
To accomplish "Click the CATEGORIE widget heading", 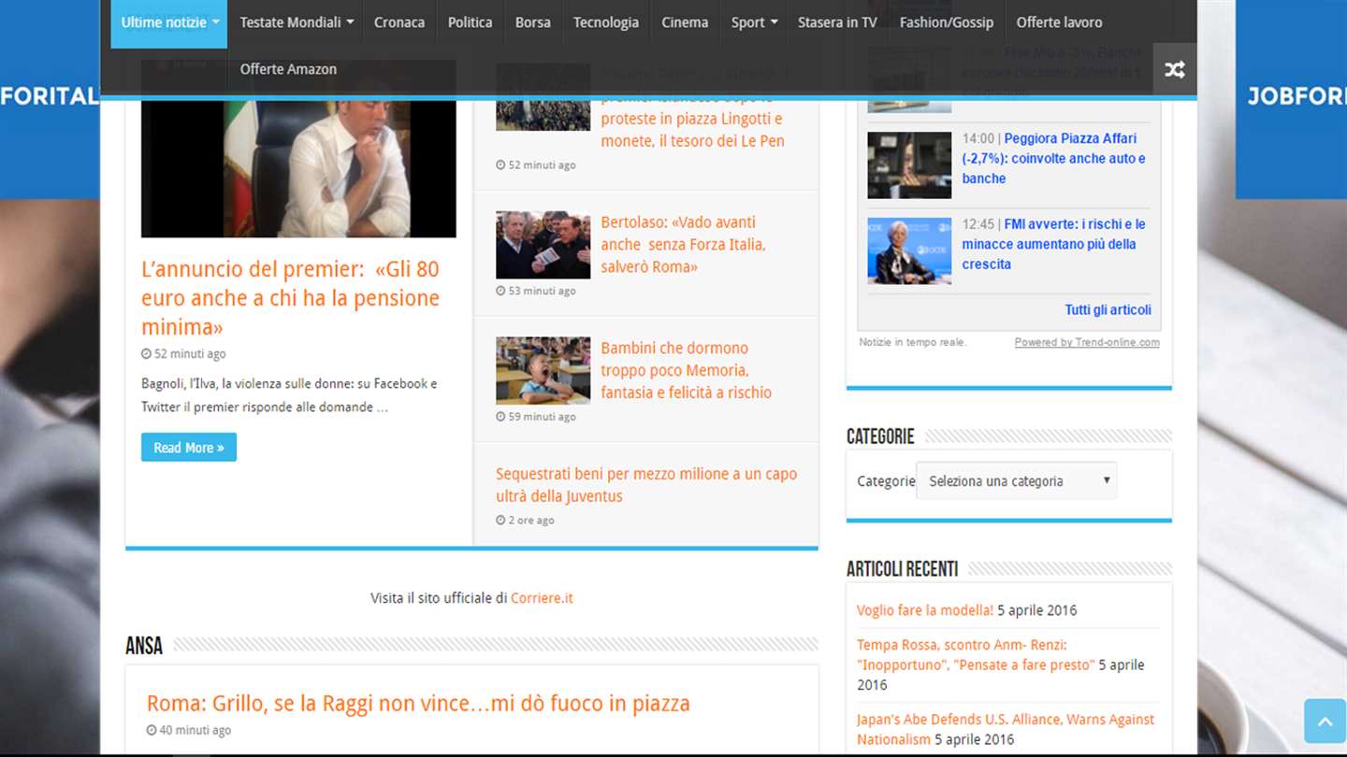I will [880, 436].
